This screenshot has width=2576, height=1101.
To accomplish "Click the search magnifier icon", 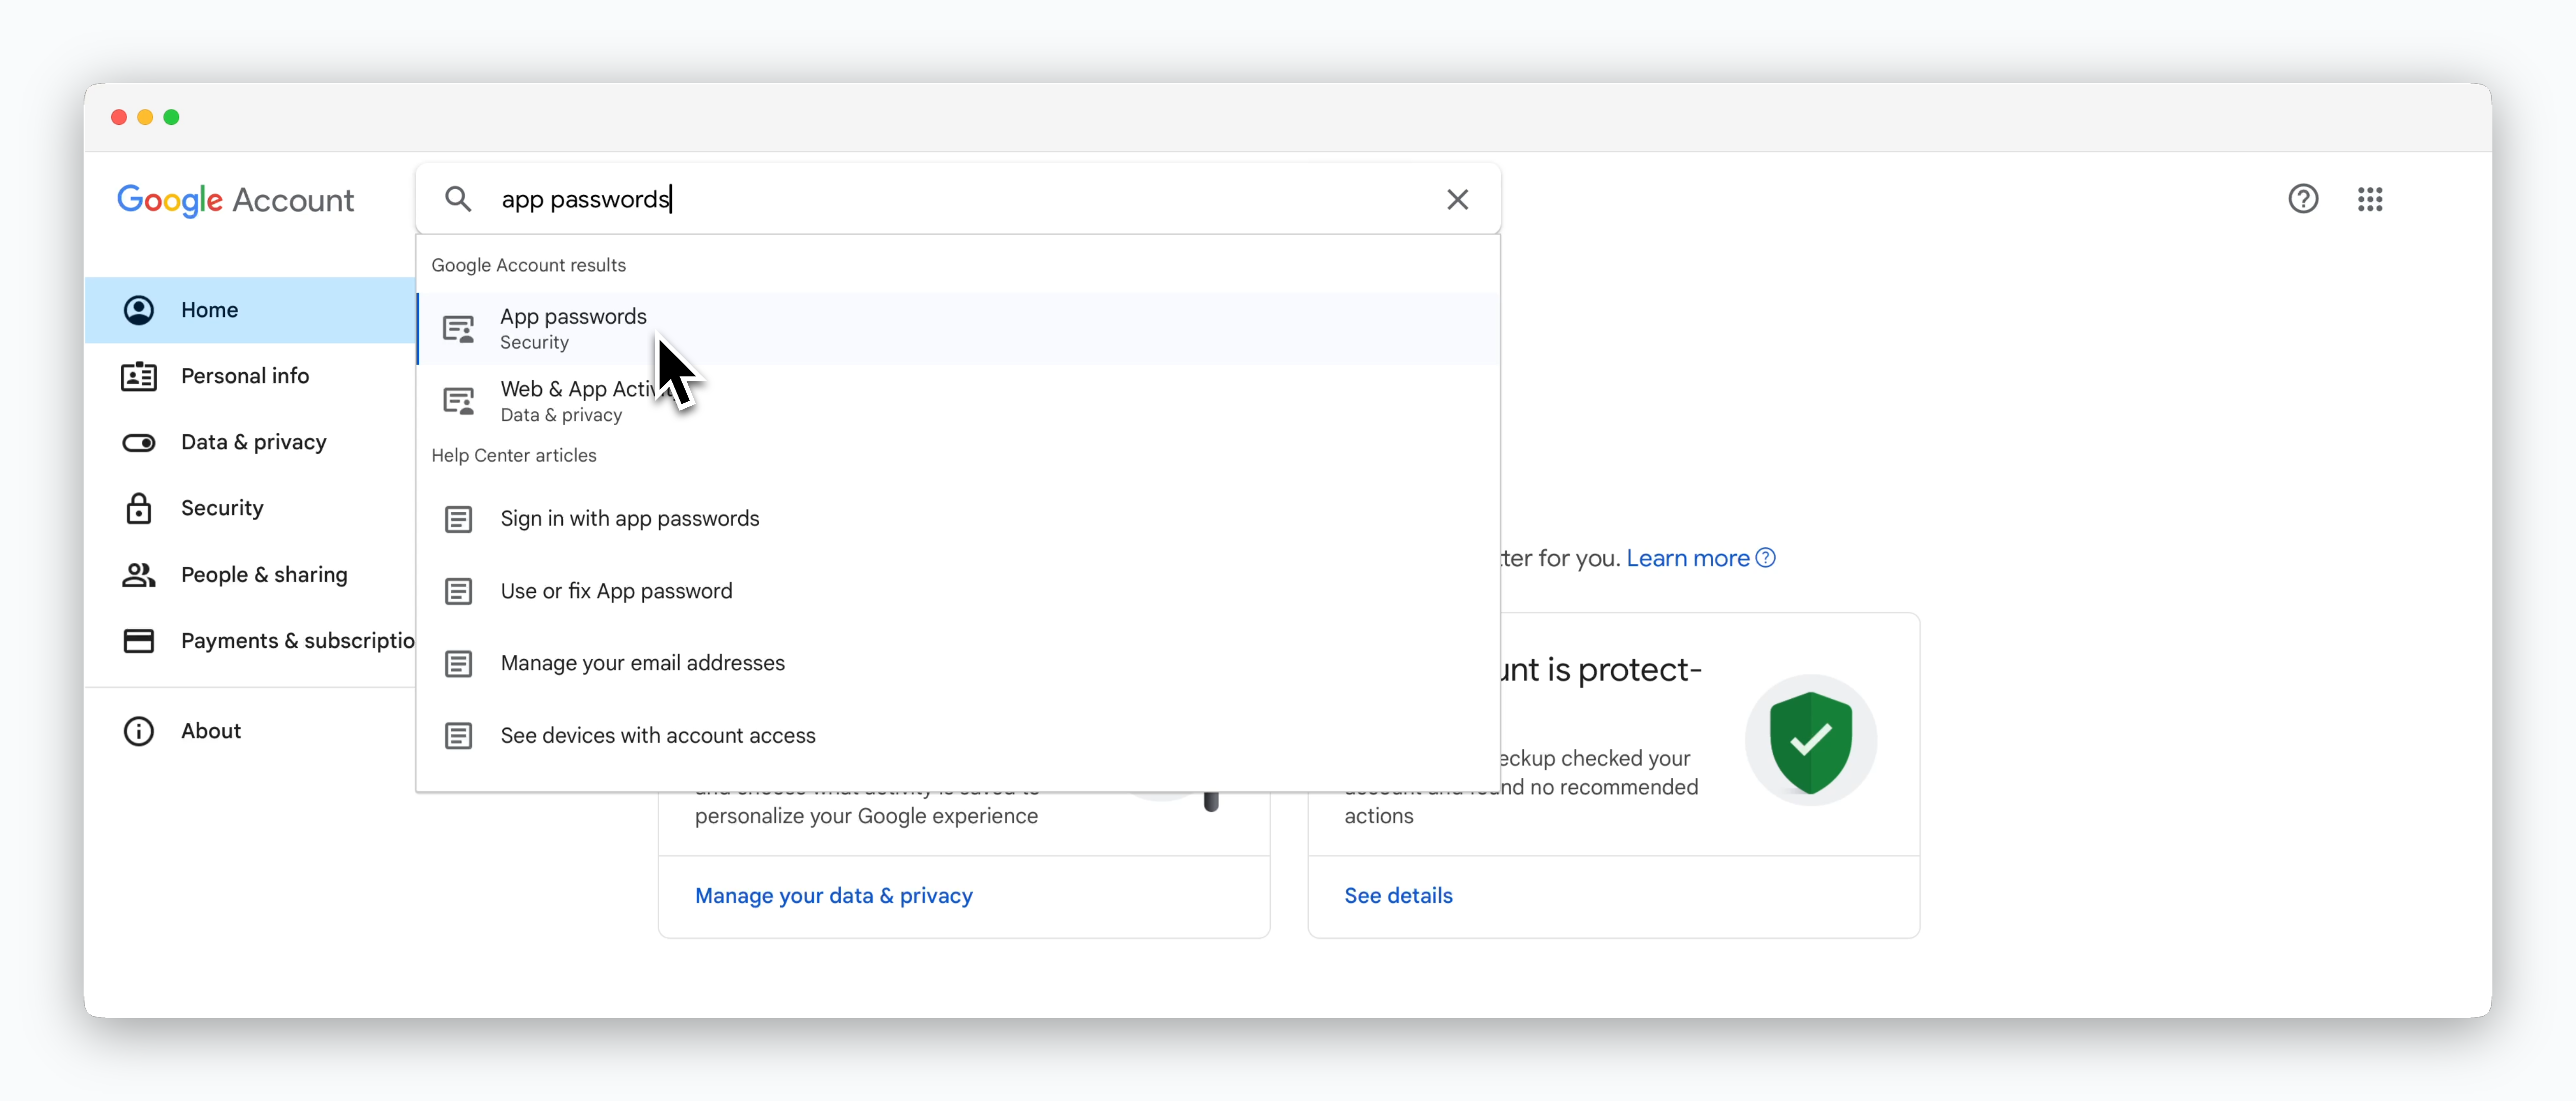I will coord(458,199).
